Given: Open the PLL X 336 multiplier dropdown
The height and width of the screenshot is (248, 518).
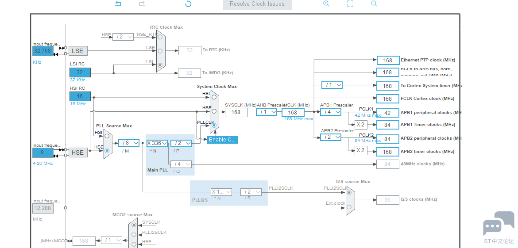Looking at the screenshot, I should click(157, 143).
